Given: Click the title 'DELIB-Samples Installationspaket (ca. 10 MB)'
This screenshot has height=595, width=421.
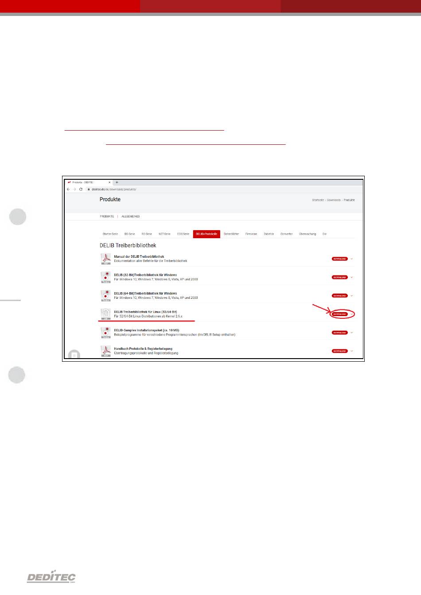Looking at the screenshot, I should (146, 330).
